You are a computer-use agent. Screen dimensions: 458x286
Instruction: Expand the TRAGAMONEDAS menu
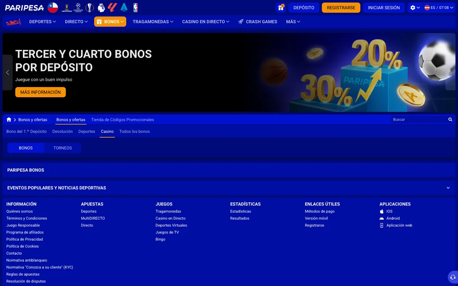(x=153, y=22)
